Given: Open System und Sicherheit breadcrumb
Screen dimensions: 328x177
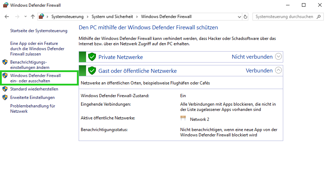Looking at the screenshot, I should [x=112, y=17].
